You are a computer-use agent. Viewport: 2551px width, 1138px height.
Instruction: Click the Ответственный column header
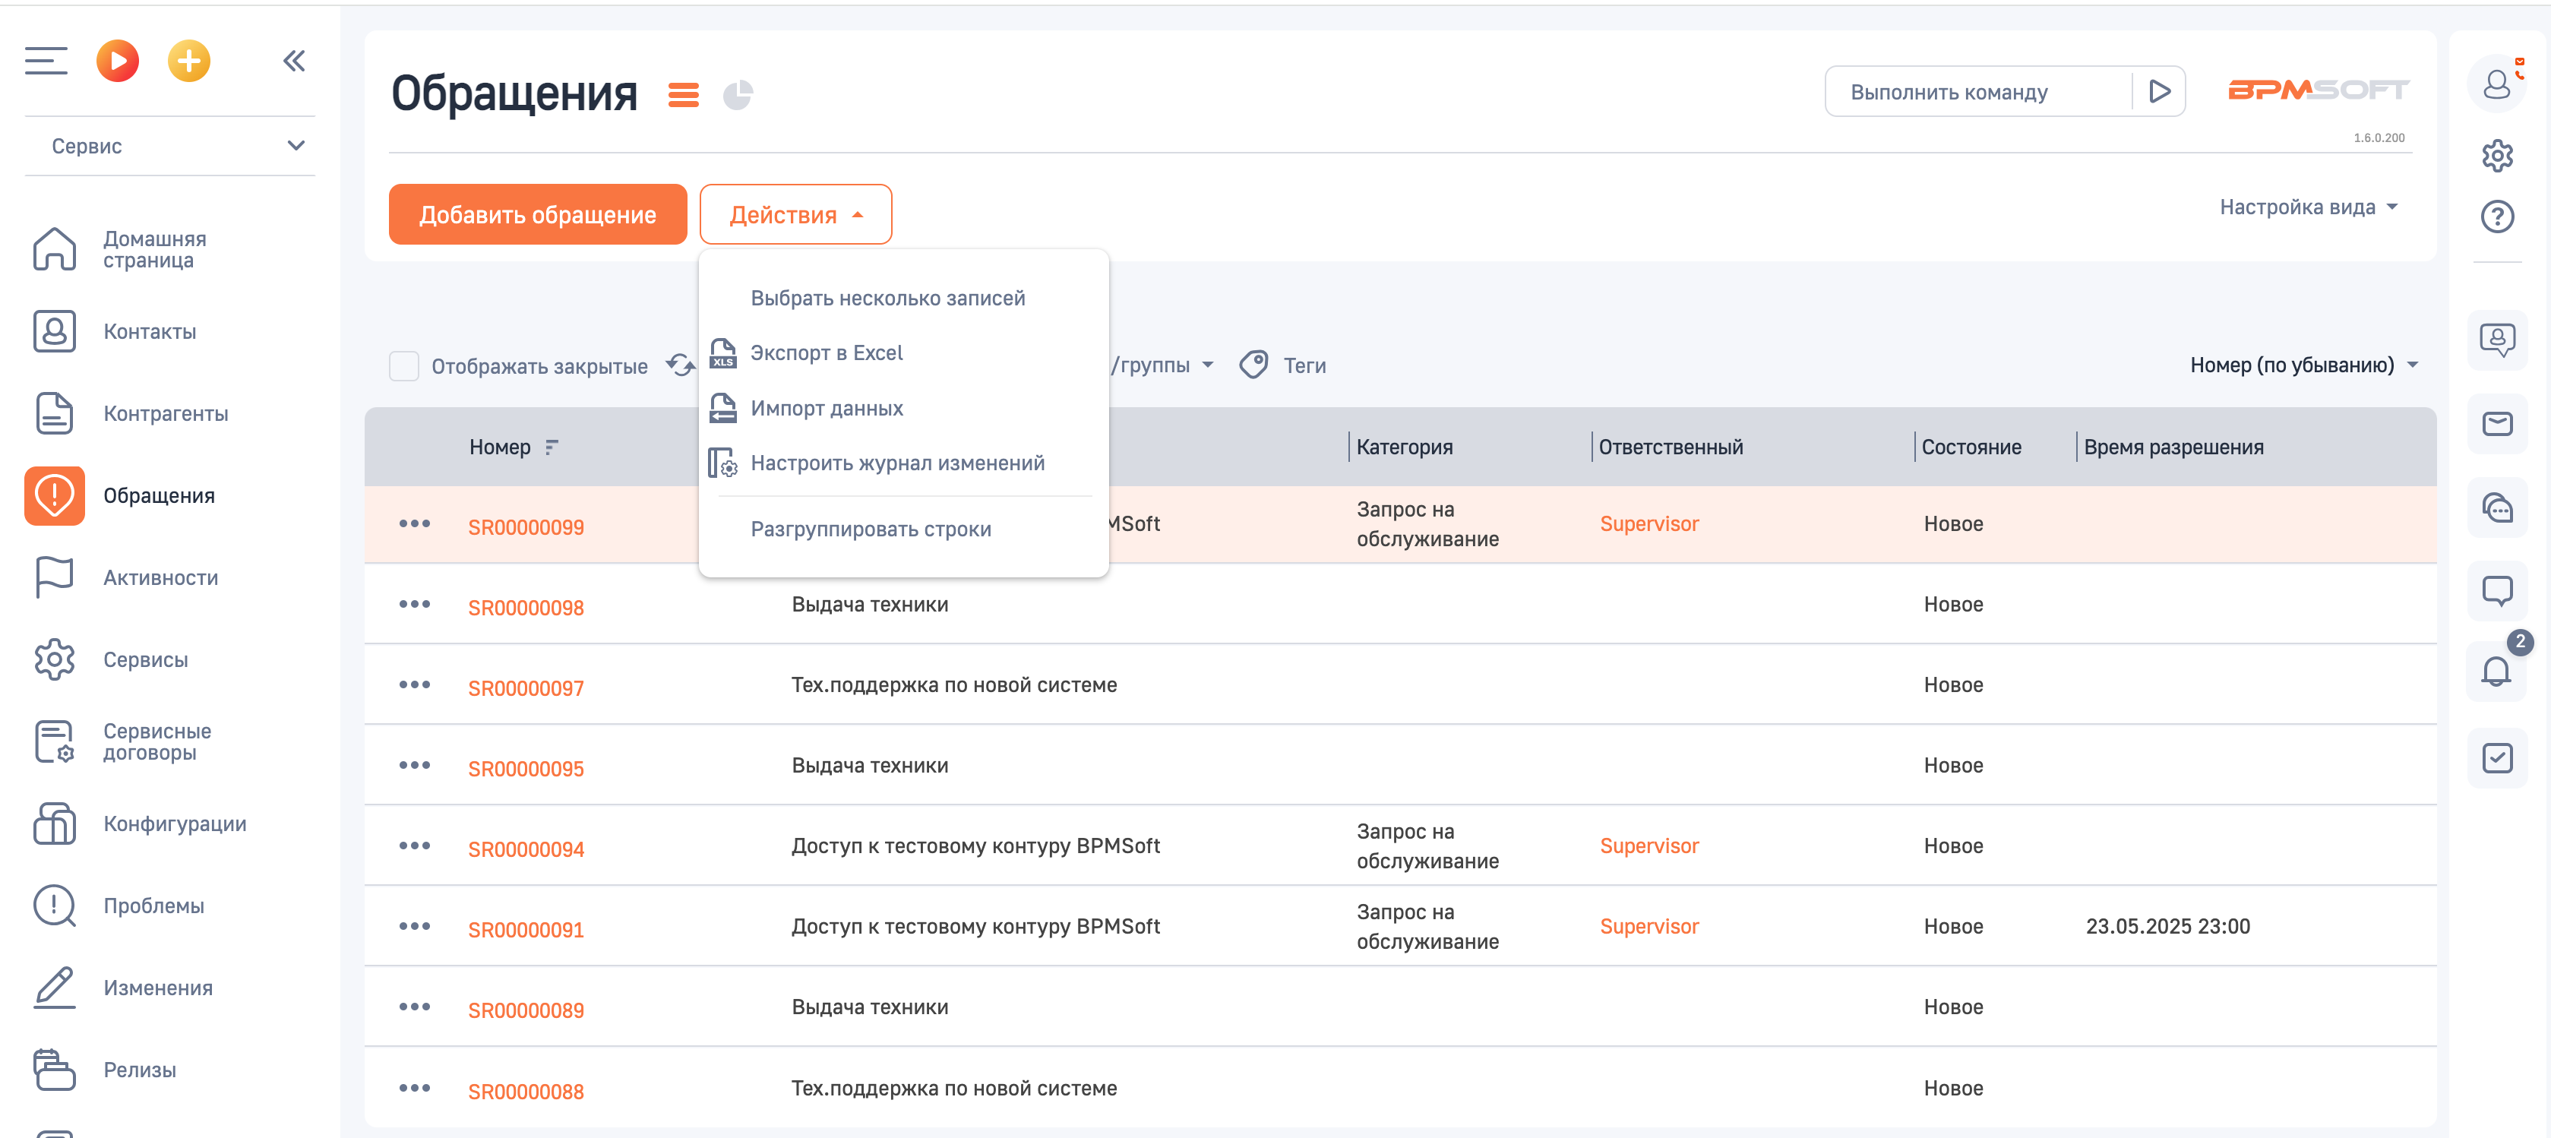(x=1671, y=447)
